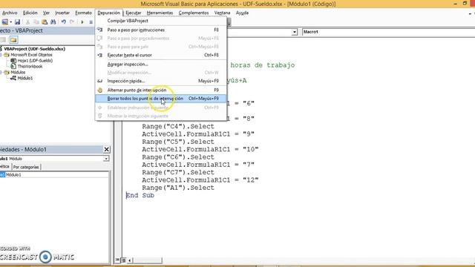Choose Borrar todos los puntos de interrupción
Image resolution: width=475 pixels, height=267 pixels.
coord(161,99)
